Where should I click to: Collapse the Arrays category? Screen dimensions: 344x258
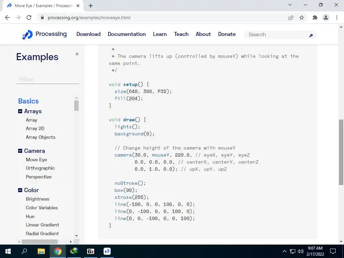tap(20, 111)
